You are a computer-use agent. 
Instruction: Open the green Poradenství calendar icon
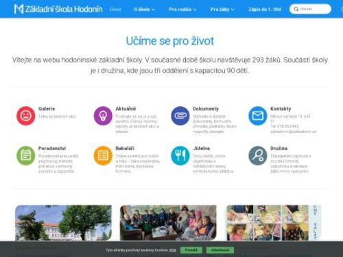coord(25,156)
